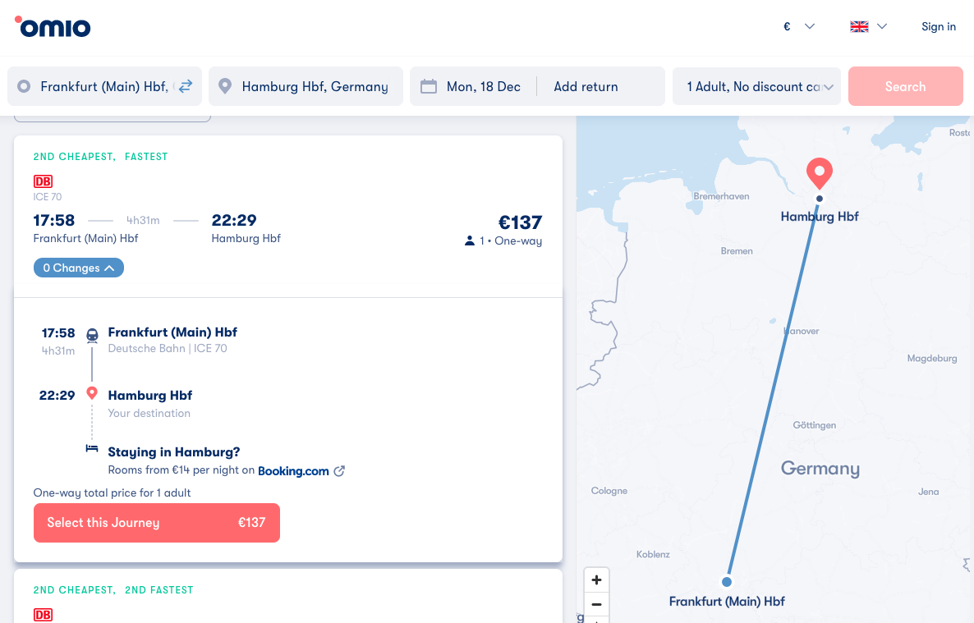Click Sign in
The image size is (974, 623).
tap(938, 26)
